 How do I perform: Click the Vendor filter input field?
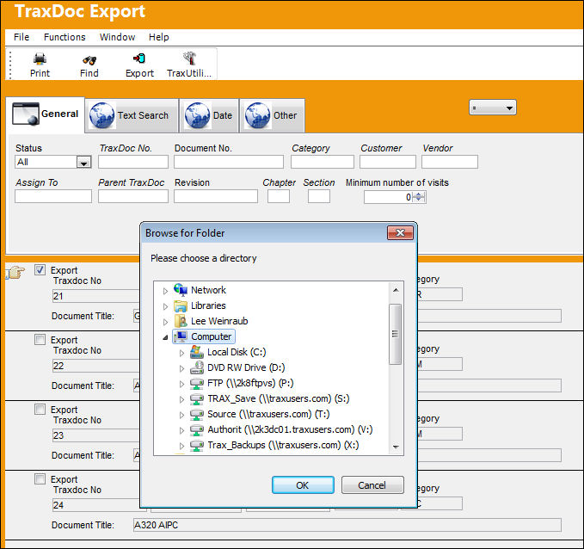(x=450, y=162)
